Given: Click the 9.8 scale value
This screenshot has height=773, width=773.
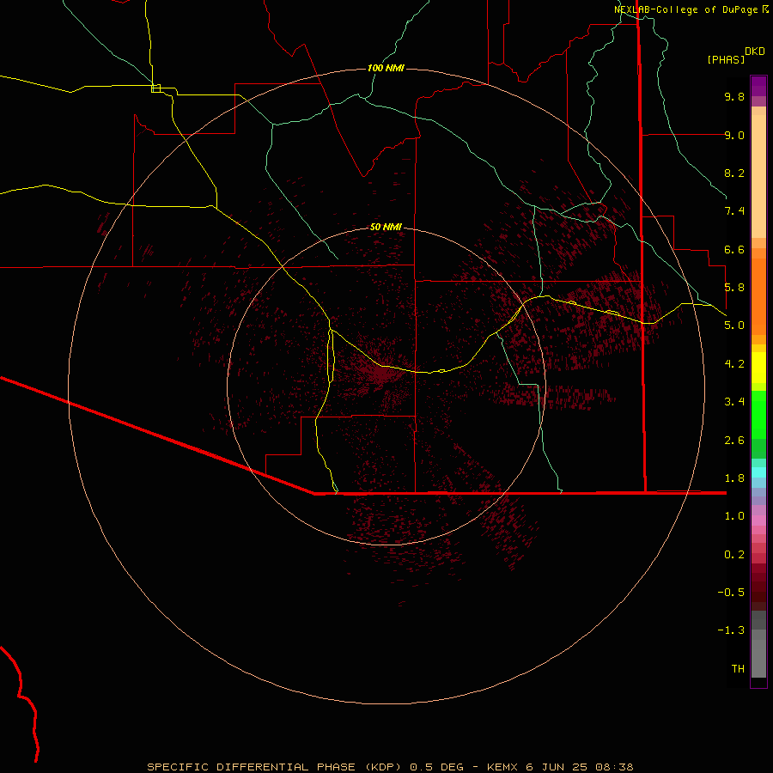Looking at the screenshot, I should tap(734, 96).
